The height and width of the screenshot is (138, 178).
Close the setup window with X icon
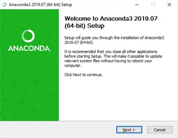[x=169, y=5]
